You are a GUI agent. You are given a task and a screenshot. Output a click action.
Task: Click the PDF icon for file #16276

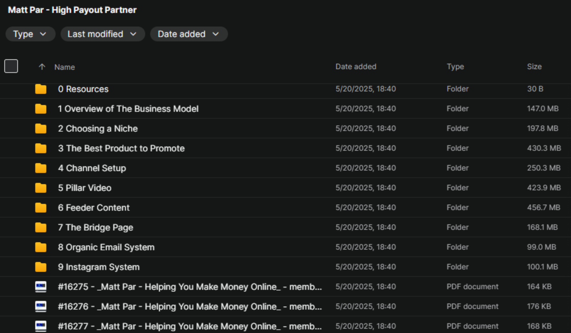click(x=41, y=306)
